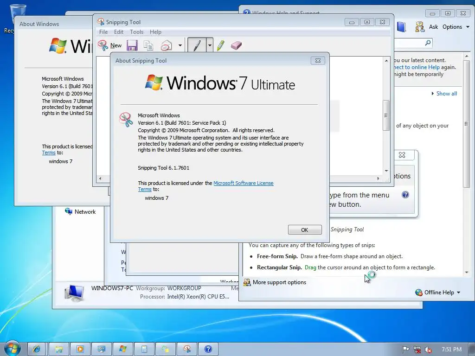The image size is (475, 356).
Task: Click the WINDOWS7-PC computer name
Action: [112, 288]
